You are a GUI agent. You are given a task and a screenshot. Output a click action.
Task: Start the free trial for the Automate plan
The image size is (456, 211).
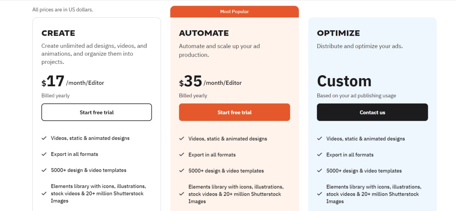click(x=234, y=112)
